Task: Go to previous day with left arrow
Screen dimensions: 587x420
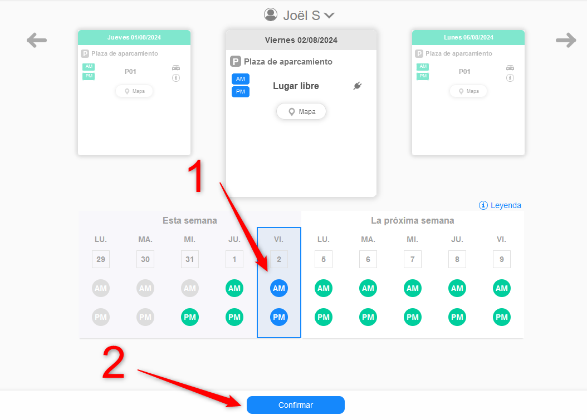Action: [x=37, y=40]
